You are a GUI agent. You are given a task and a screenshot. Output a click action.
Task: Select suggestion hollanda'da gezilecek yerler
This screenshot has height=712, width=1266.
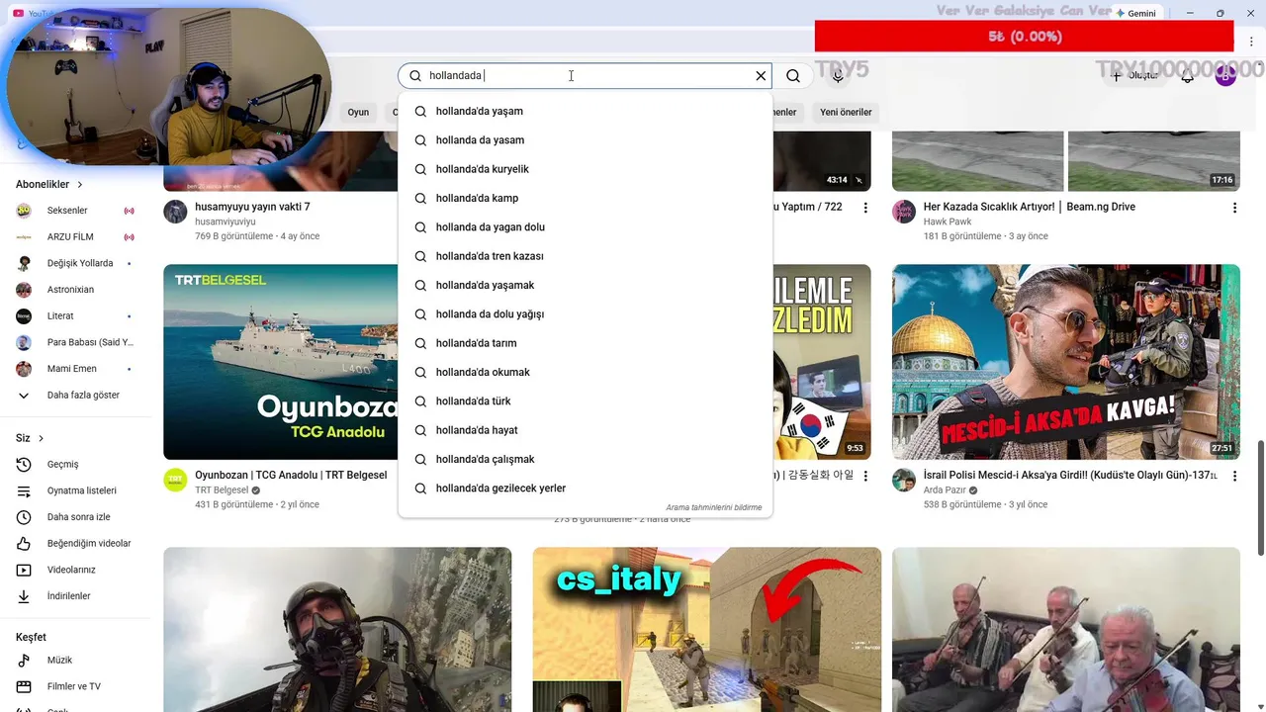[585, 489]
